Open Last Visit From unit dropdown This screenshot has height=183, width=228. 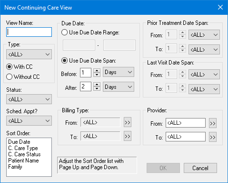coord(204,75)
